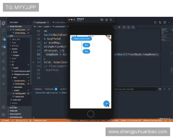Open the Search view in activity bar
The image size is (173, 139).
[3, 30]
